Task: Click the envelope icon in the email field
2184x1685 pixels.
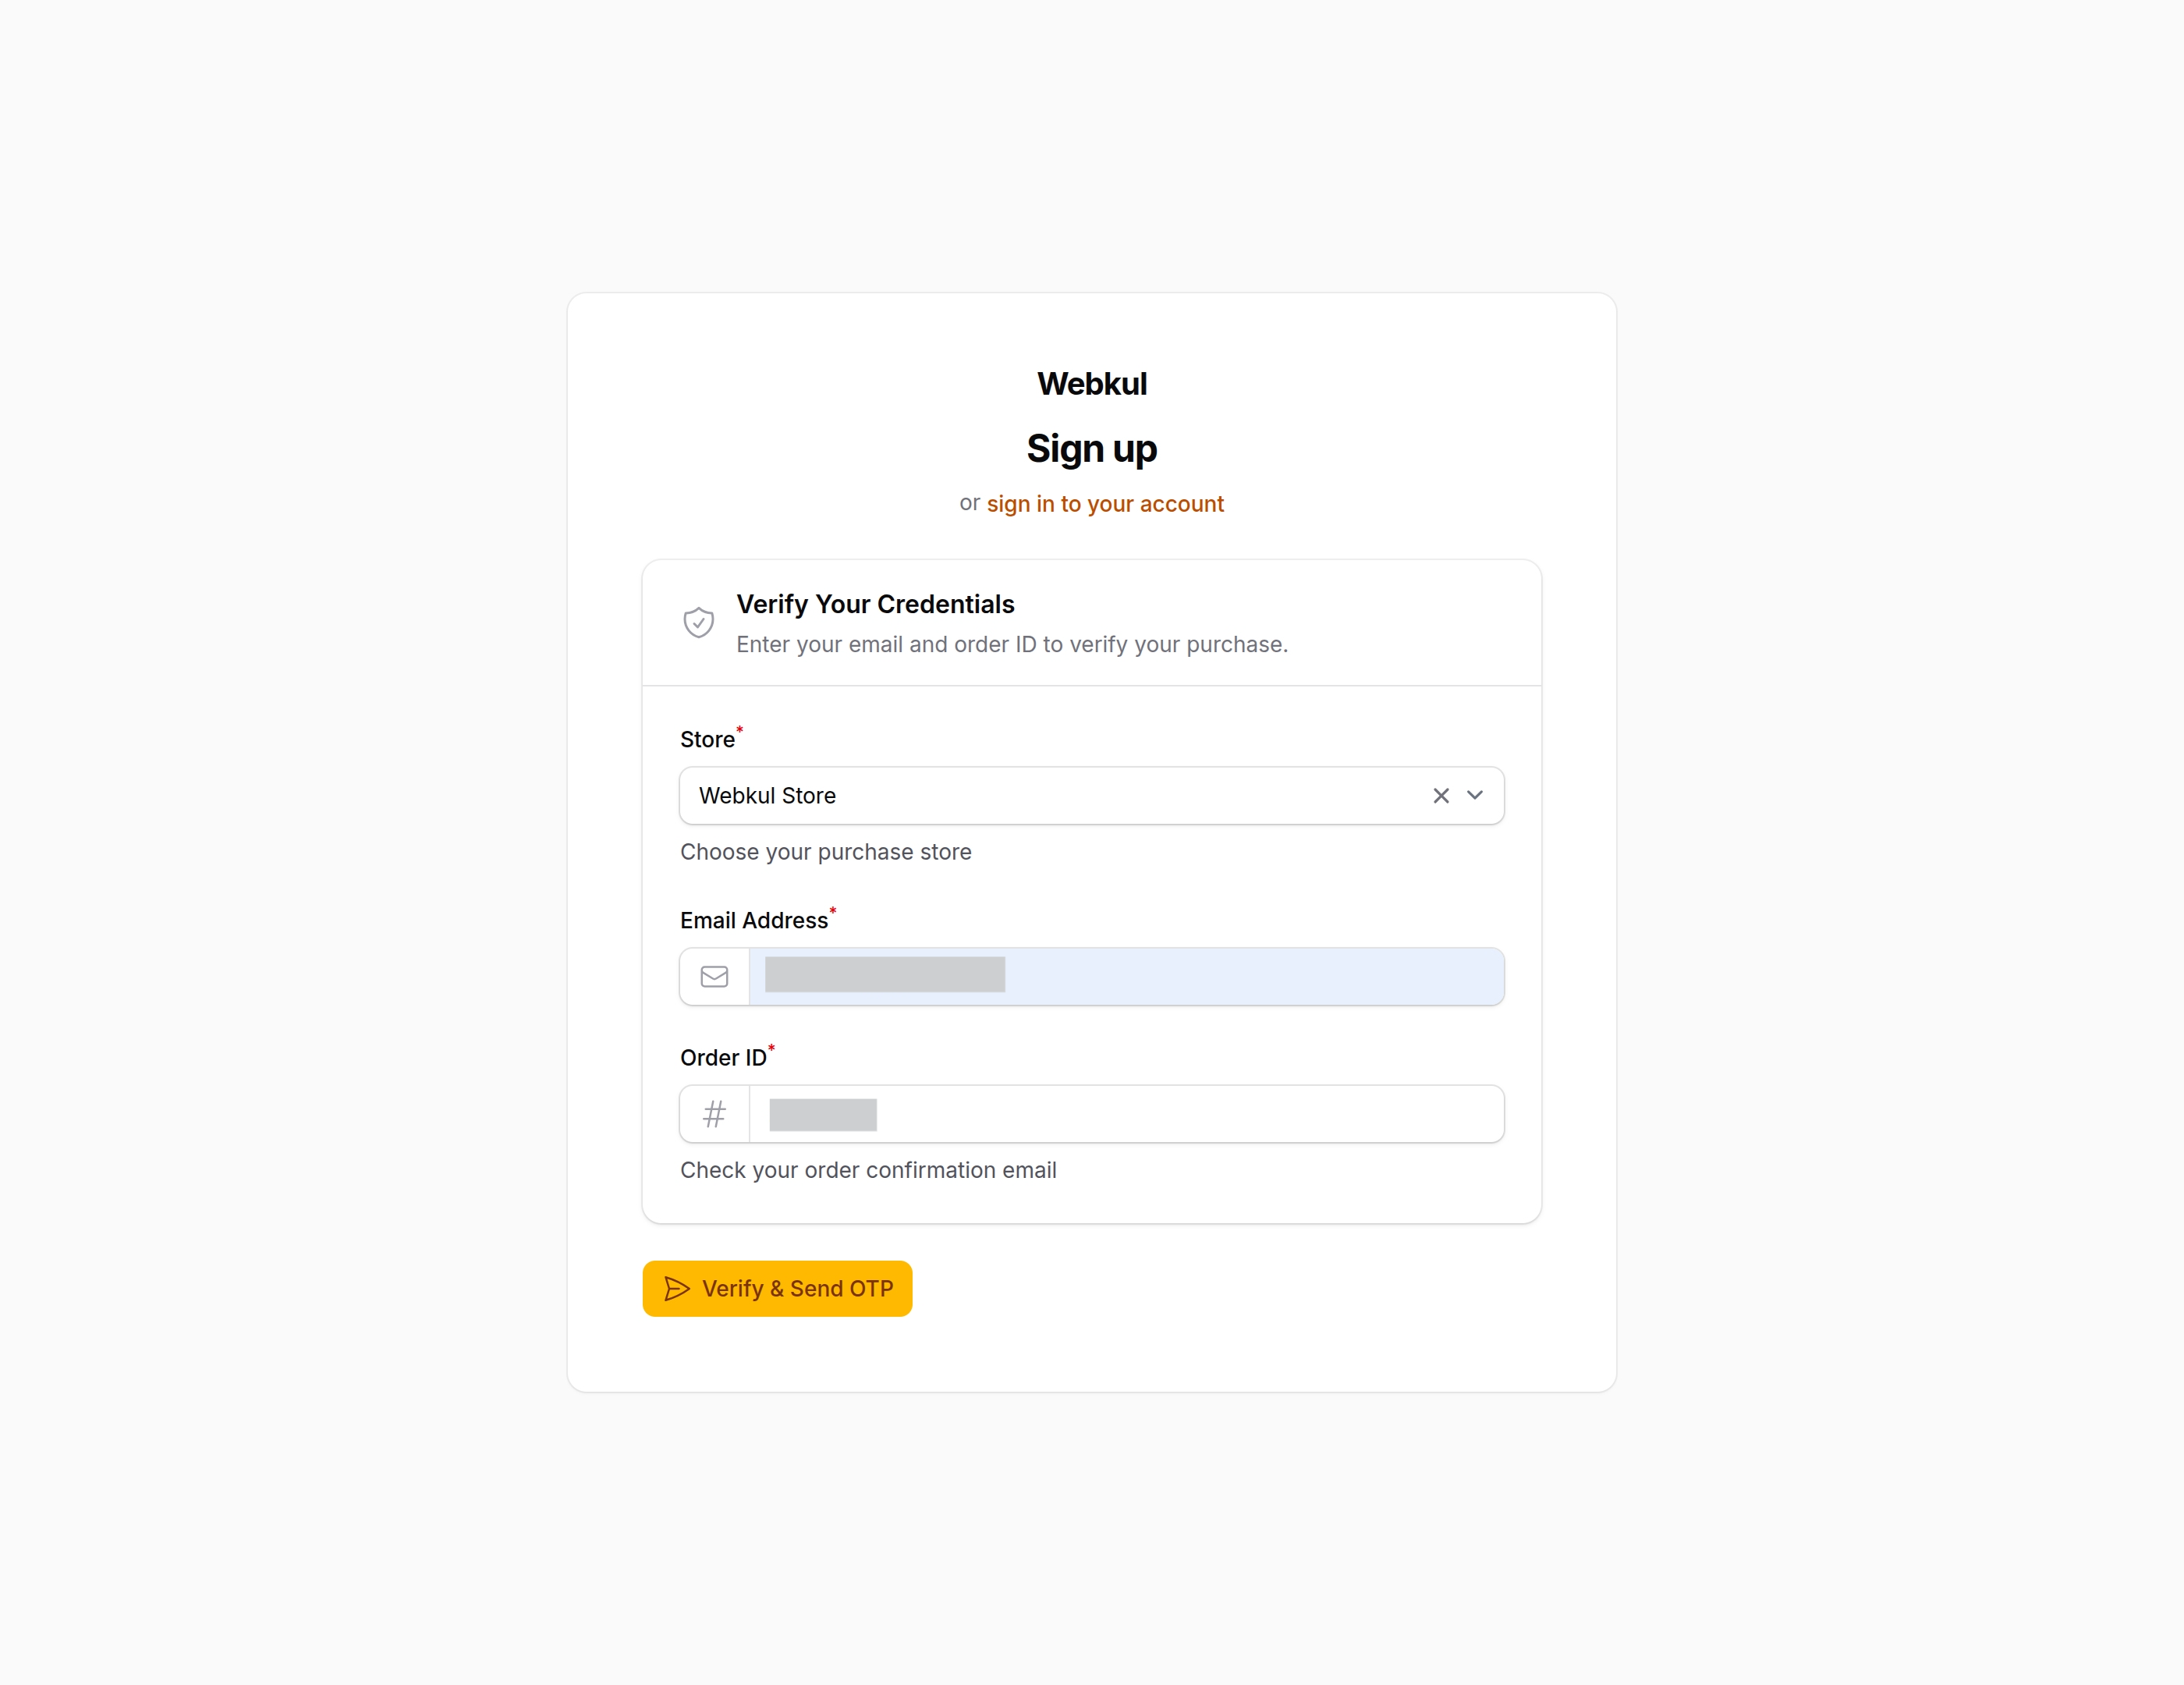Action: click(x=714, y=976)
